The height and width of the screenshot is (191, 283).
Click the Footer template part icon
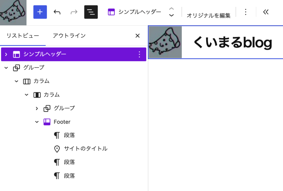(47, 122)
